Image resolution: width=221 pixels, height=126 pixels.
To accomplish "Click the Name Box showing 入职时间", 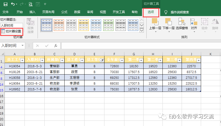I will pos(11,45).
